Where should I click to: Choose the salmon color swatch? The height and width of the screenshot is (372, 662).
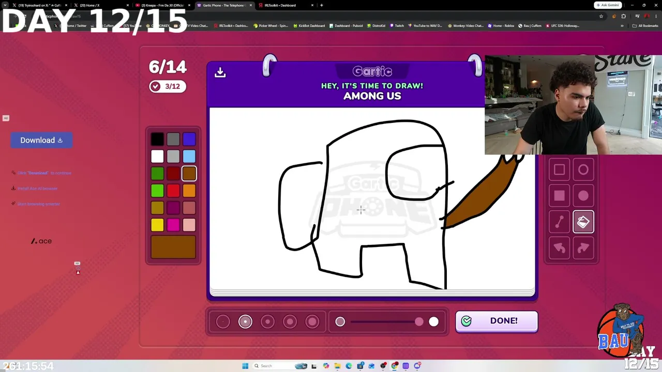coord(189,208)
